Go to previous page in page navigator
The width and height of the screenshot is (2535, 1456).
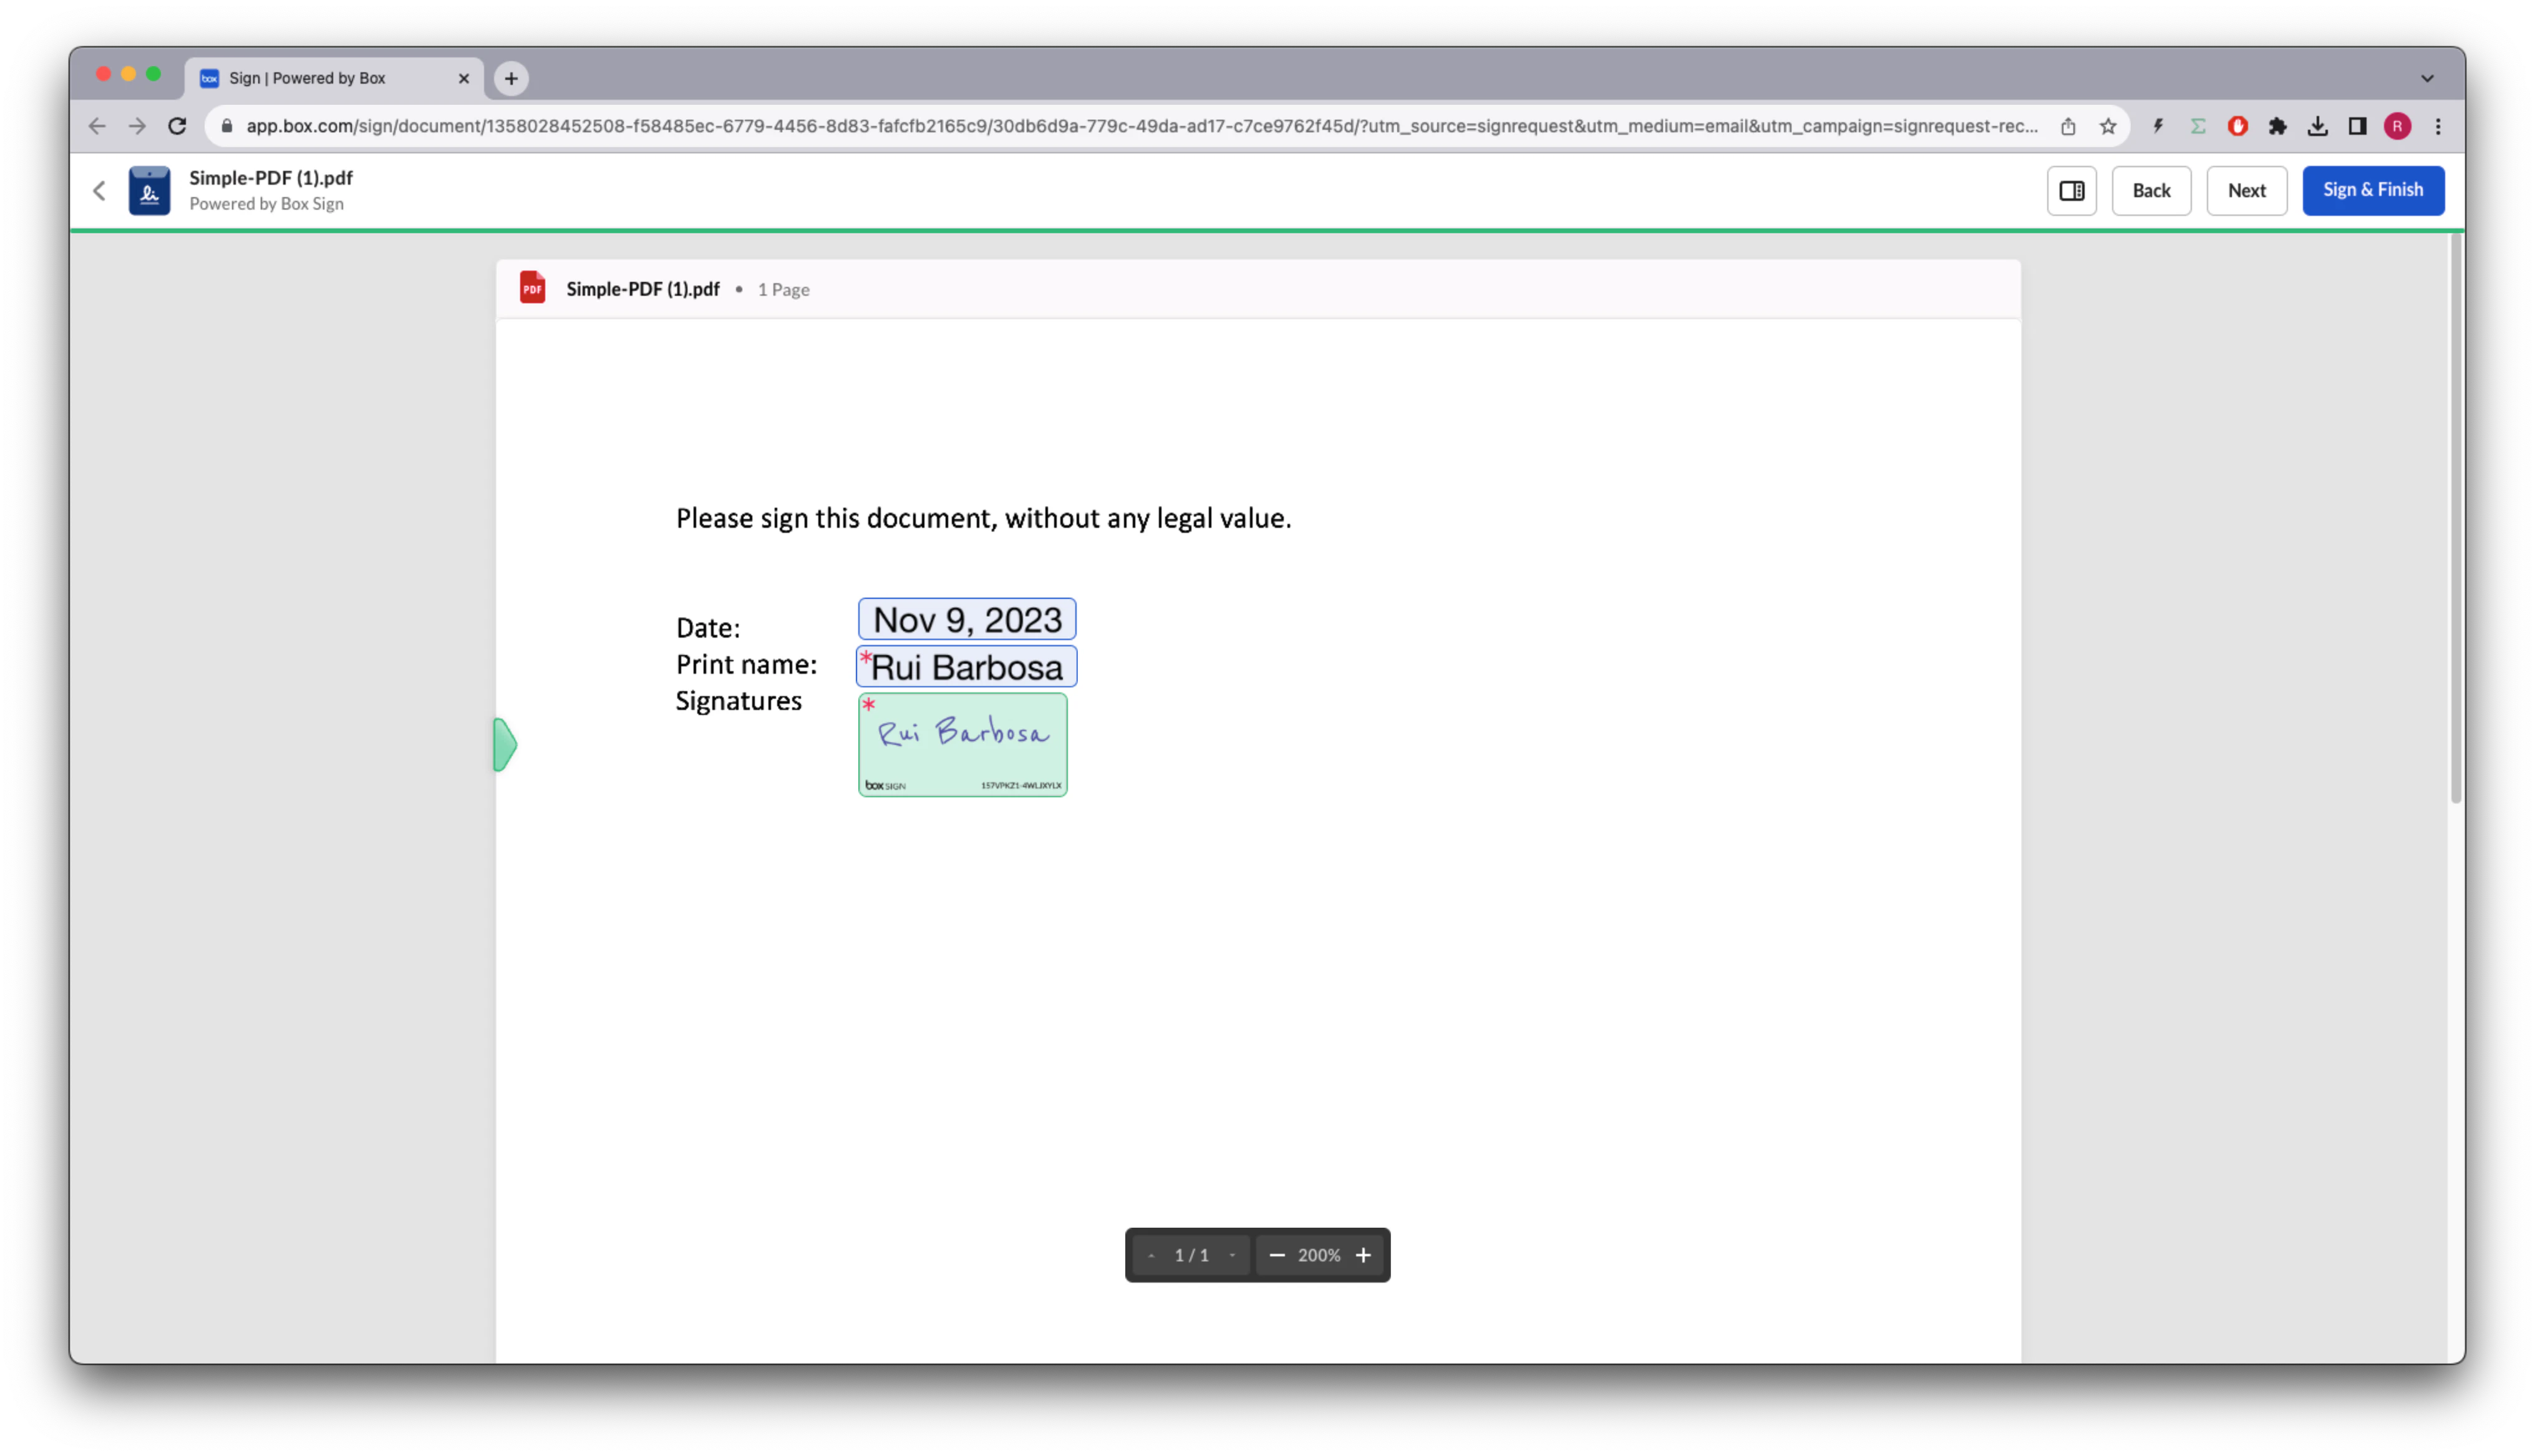pyautogui.click(x=1151, y=1255)
